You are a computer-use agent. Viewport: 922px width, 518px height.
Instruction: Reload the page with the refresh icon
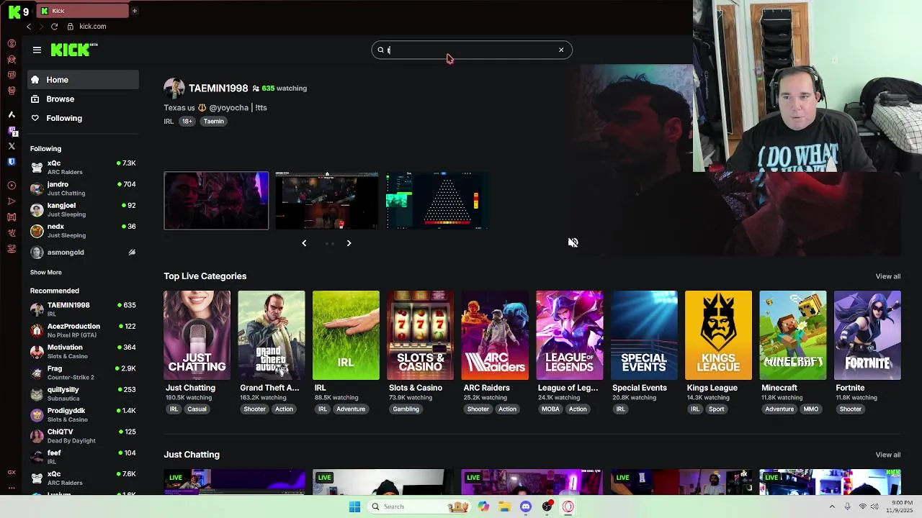tap(54, 27)
